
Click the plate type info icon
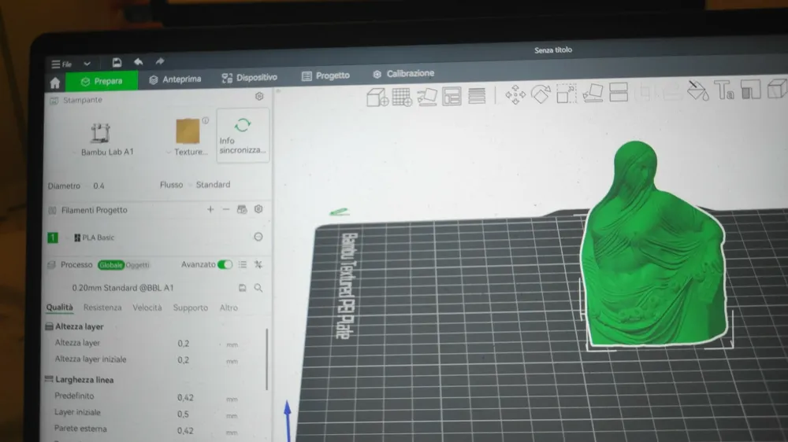205,120
